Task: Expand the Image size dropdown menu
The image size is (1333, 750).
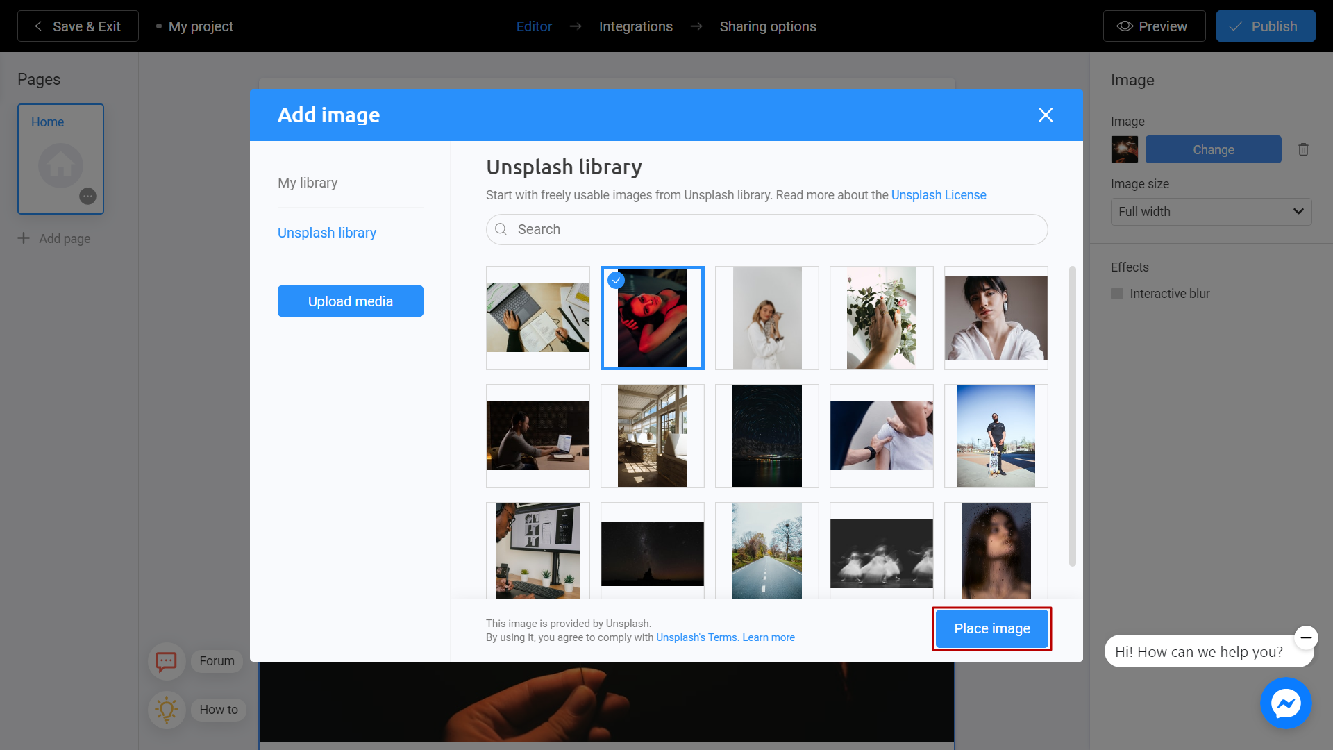Action: (x=1210, y=212)
